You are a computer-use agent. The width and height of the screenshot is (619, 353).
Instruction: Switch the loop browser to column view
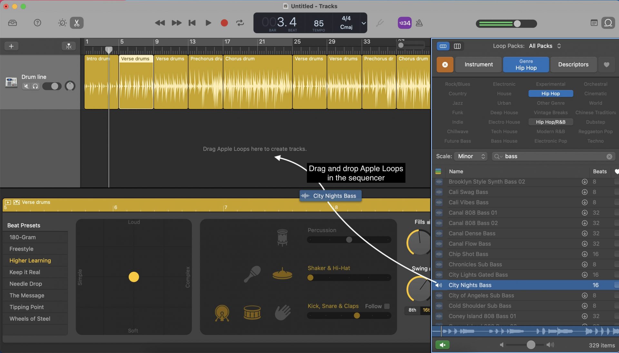(x=457, y=46)
